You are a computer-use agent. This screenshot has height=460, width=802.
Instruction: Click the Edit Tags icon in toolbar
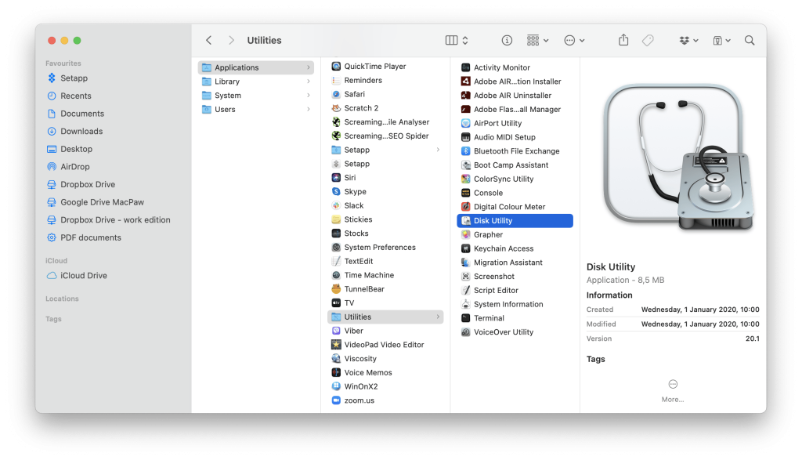coord(648,40)
